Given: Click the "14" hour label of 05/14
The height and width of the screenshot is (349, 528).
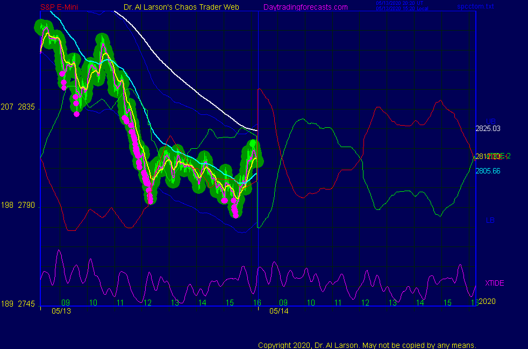Looking at the screenshot, I should click(x=420, y=303).
